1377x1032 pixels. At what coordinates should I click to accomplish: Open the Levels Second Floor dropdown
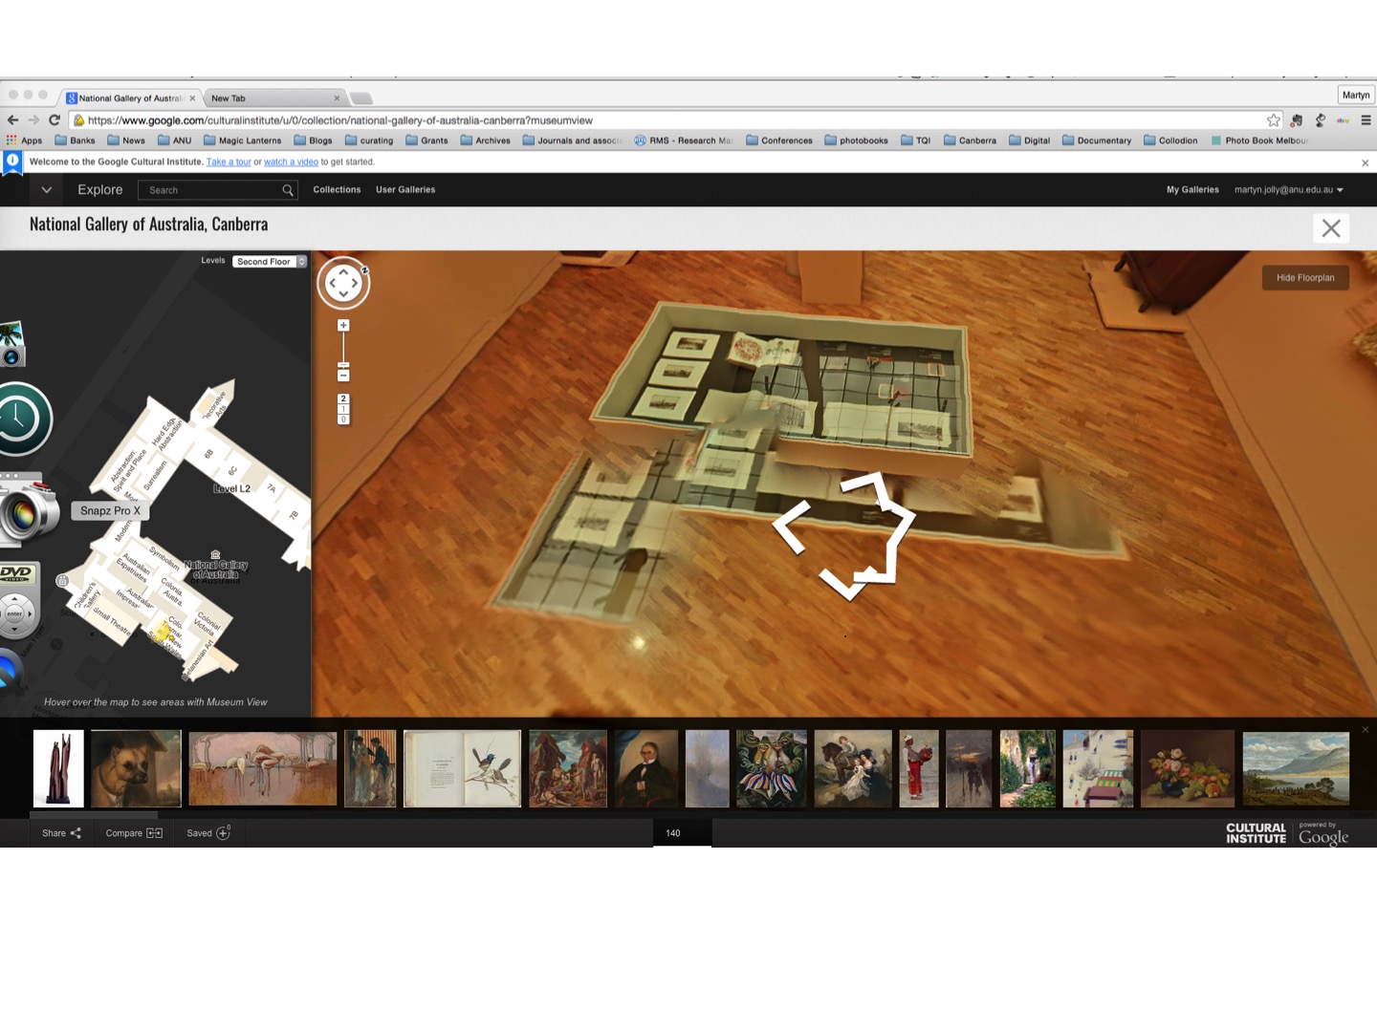tap(271, 262)
